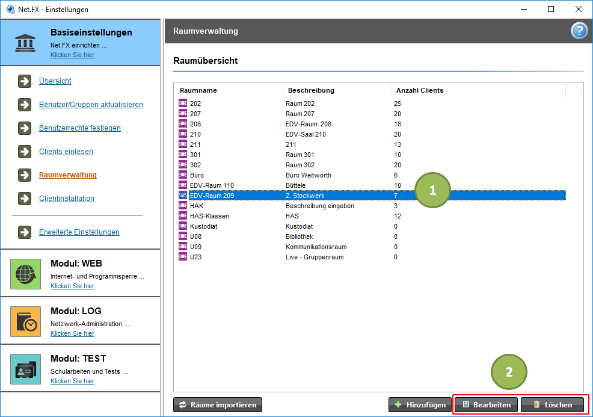Select the room name 'U09'
This screenshot has width=593, height=417.
[x=195, y=247]
